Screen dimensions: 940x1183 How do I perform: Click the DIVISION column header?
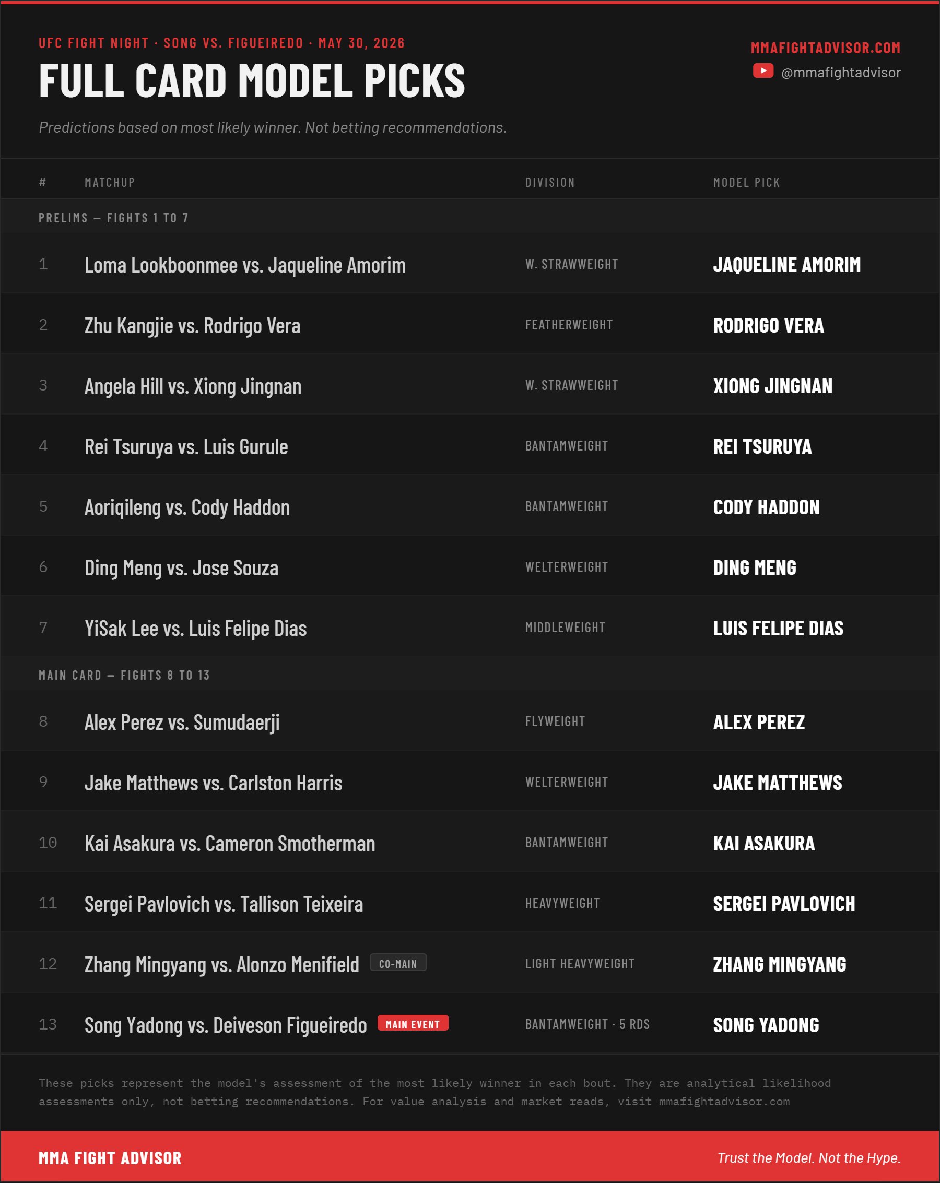tap(550, 182)
